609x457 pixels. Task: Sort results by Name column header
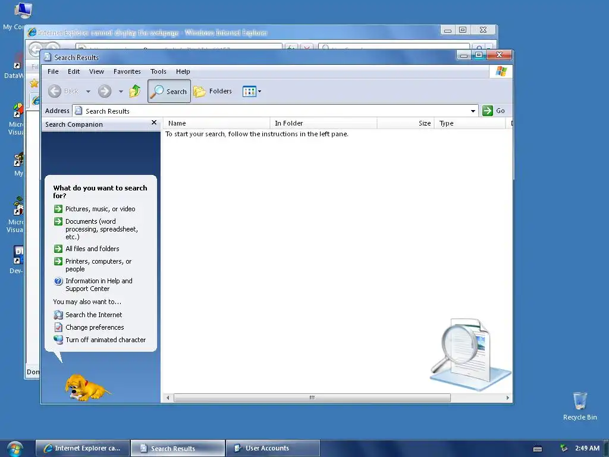(x=216, y=123)
